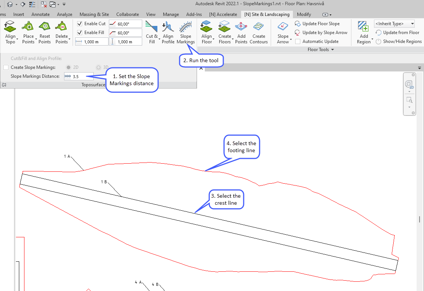Start the Create Contours tool
This screenshot has height=291, width=424.
click(259, 33)
